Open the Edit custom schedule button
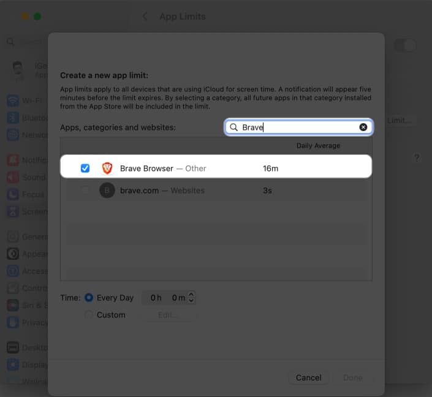Image resolution: width=432 pixels, height=397 pixels. point(168,315)
